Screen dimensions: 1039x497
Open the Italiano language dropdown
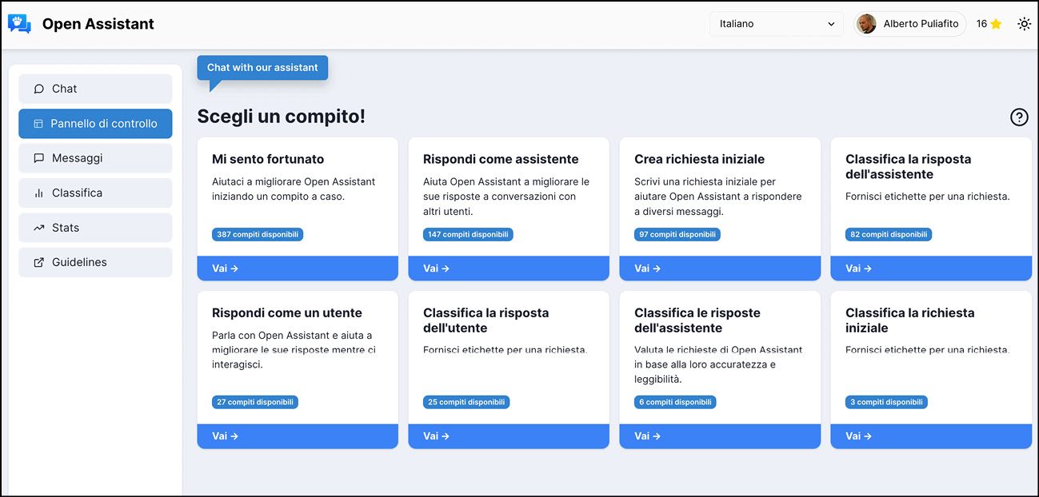pos(777,24)
